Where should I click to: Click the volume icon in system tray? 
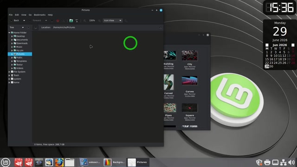click(x=291, y=162)
